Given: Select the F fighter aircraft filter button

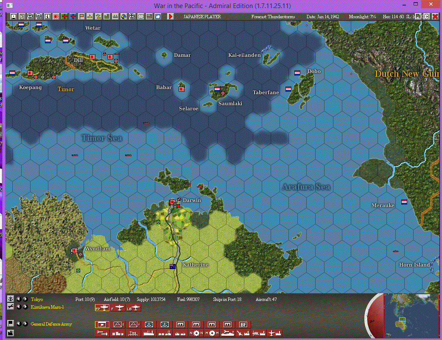Looking at the screenshot, I should pos(118,308).
